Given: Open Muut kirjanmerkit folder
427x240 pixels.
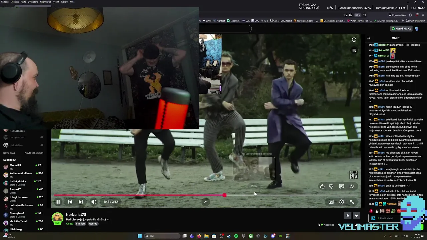Looking at the screenshot, I should [415, 21].
